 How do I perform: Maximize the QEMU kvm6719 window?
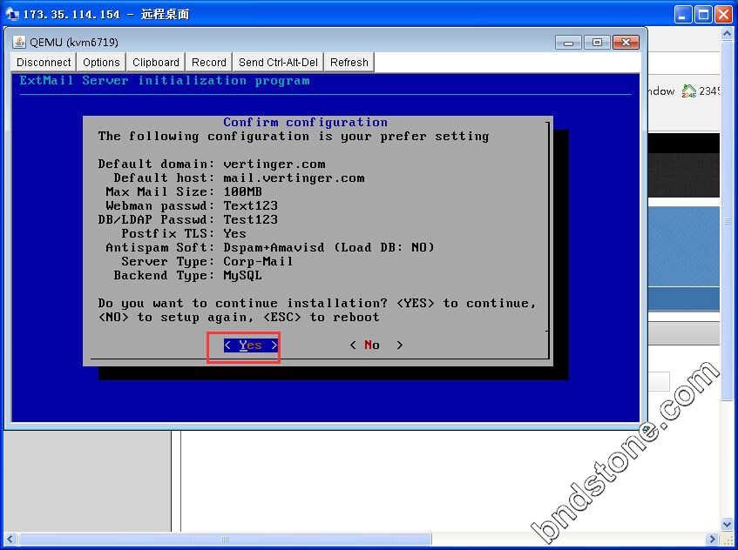click(x=597, y=43)
